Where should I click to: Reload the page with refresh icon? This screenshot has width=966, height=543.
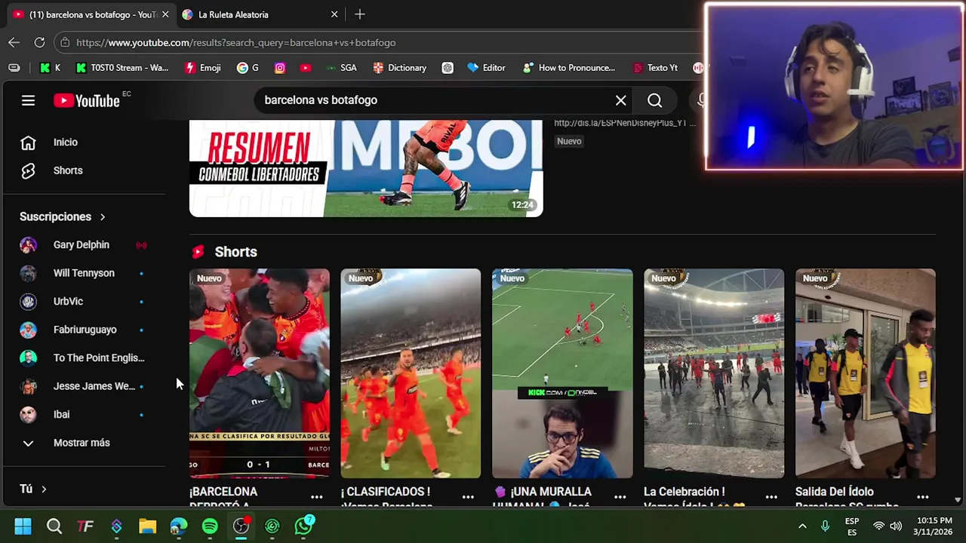39,42
